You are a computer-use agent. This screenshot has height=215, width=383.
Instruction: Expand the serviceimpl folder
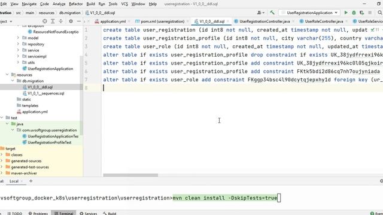(18, 56)
